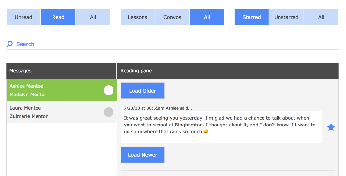Toggle the gray circle on Laura Mentee's conversation

[x=109, y=112]
